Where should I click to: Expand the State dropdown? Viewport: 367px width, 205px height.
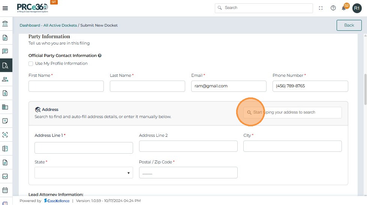[x=84, y=173]
